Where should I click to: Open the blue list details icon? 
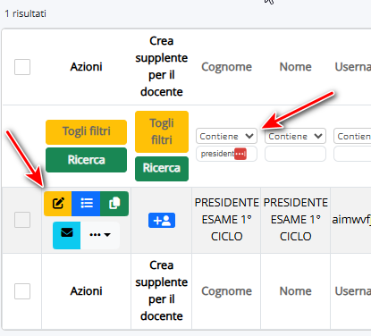(86, 204)
